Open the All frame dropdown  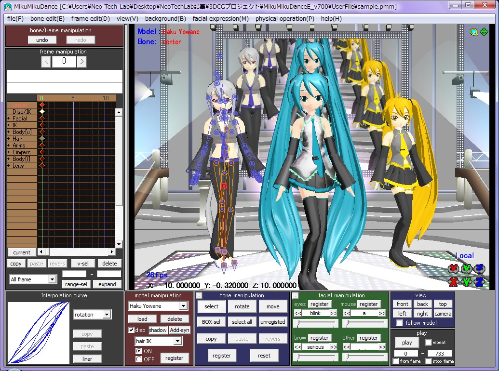pyautogui.click(x=52, y=279)
